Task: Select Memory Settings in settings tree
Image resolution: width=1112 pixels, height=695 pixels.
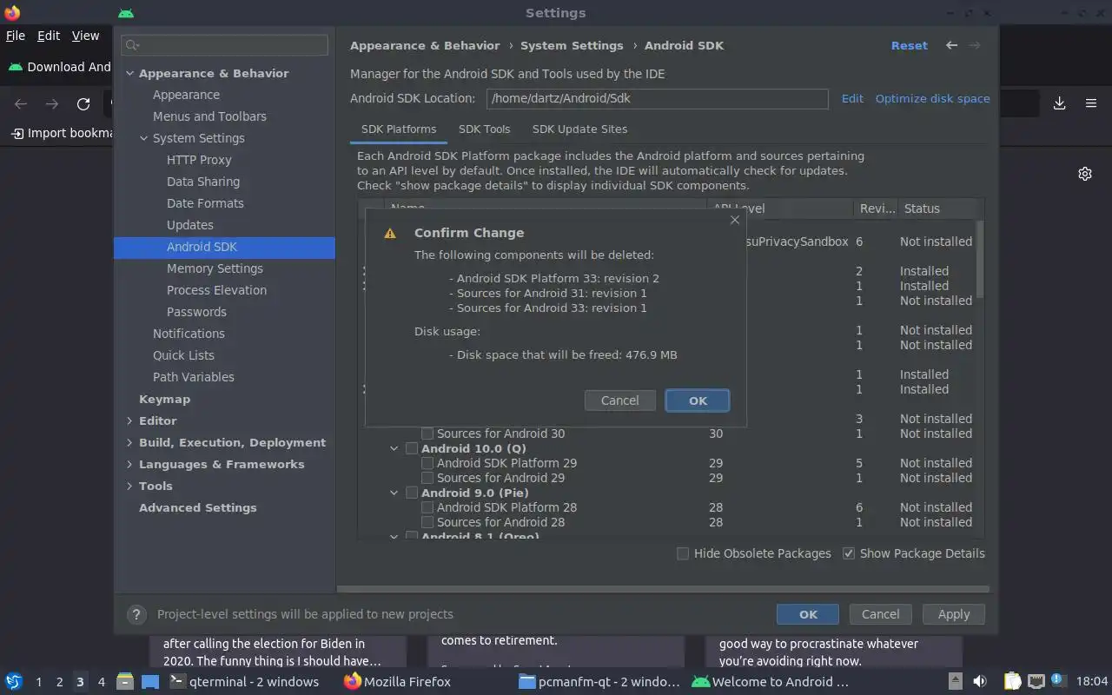Action: pyautogui.click(x=215, y=268)
